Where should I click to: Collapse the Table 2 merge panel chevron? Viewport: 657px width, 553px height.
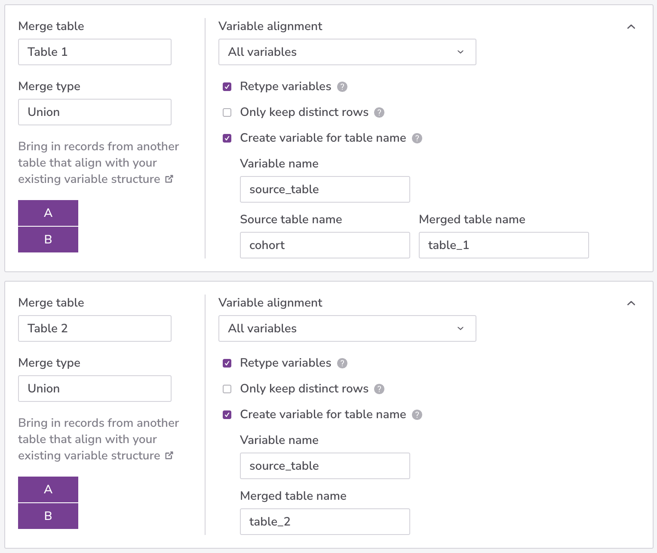point(631,303)
